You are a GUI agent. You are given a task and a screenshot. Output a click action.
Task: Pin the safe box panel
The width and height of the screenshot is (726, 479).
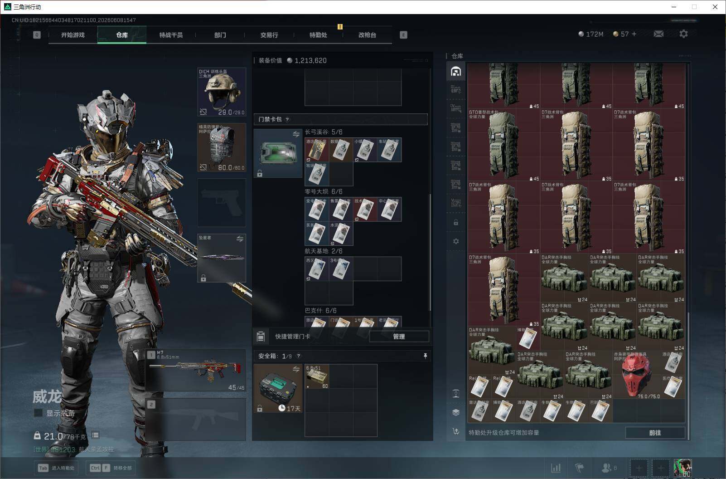[x=425, y=356]
